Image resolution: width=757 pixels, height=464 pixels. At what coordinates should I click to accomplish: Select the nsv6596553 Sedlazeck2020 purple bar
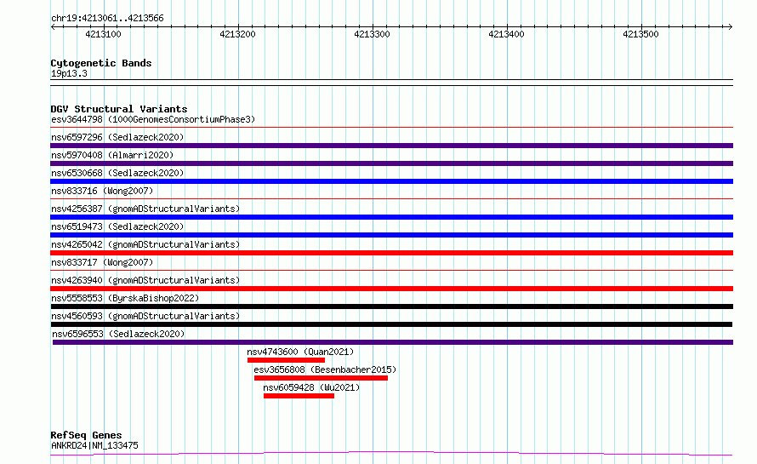coord(393,342)
